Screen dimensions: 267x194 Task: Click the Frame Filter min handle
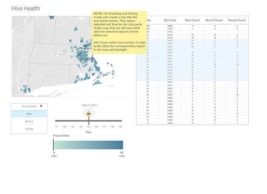pos(53,145)
